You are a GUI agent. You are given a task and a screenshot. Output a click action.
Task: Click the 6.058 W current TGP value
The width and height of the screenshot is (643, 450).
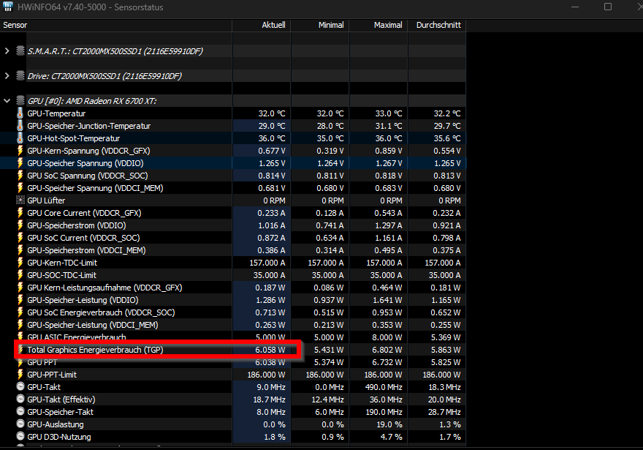click(270, 350)
